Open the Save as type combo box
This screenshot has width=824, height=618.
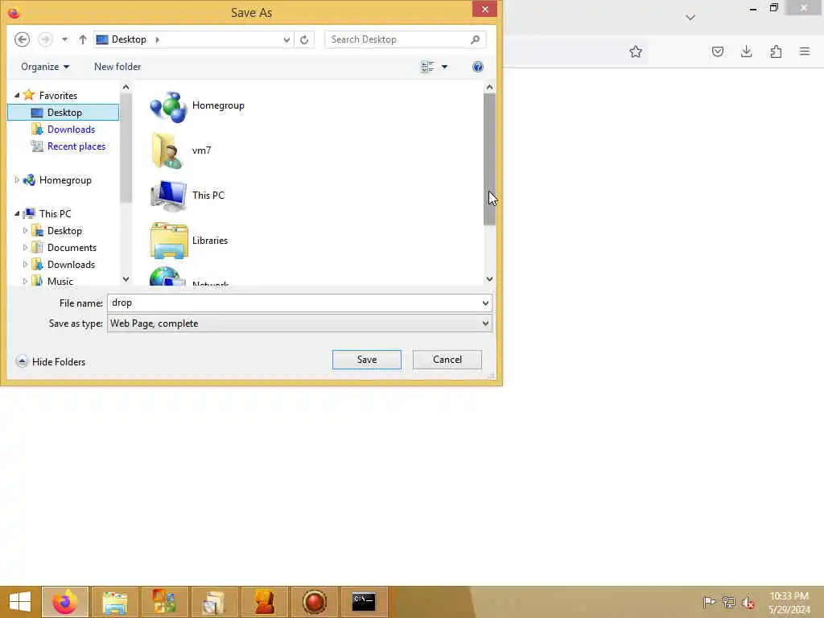pos(299,323)
